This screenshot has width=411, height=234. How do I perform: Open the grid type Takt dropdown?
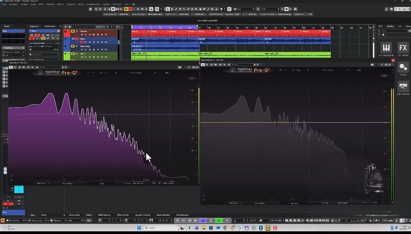tap(245, 9)
